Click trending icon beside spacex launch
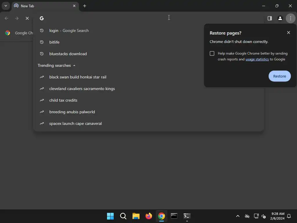This screenshot has height=223, width=297. click(x=42, y=123)
